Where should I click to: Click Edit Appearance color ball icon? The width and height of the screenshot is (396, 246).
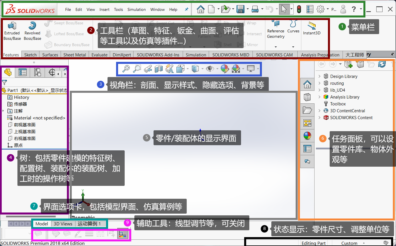(x=225, y=68)
